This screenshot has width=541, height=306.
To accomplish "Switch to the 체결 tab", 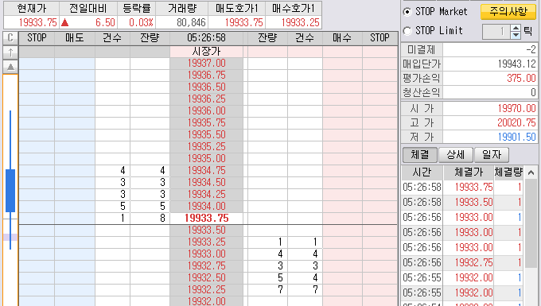I will (x=420, y=155).
